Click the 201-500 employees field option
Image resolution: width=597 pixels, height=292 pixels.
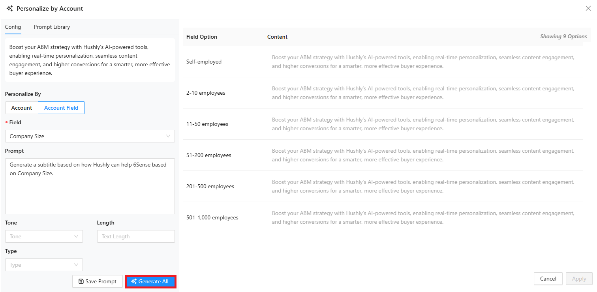[x=210, y=186]
